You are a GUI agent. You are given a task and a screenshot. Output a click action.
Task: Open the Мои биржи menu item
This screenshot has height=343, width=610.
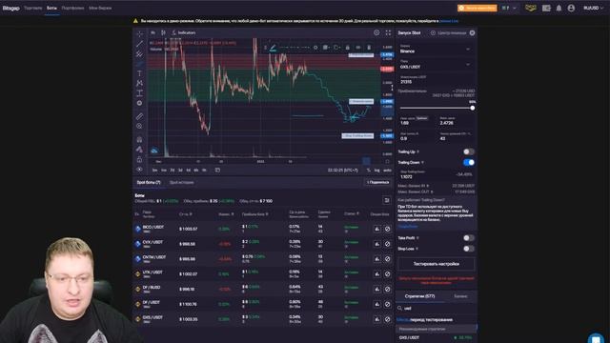pyautogui.click(x=100, y=8)
